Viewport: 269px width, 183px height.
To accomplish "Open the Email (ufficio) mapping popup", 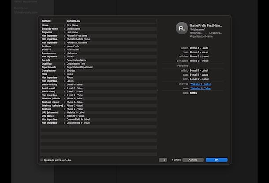I will pyautogui.click(x=53, y=84).
